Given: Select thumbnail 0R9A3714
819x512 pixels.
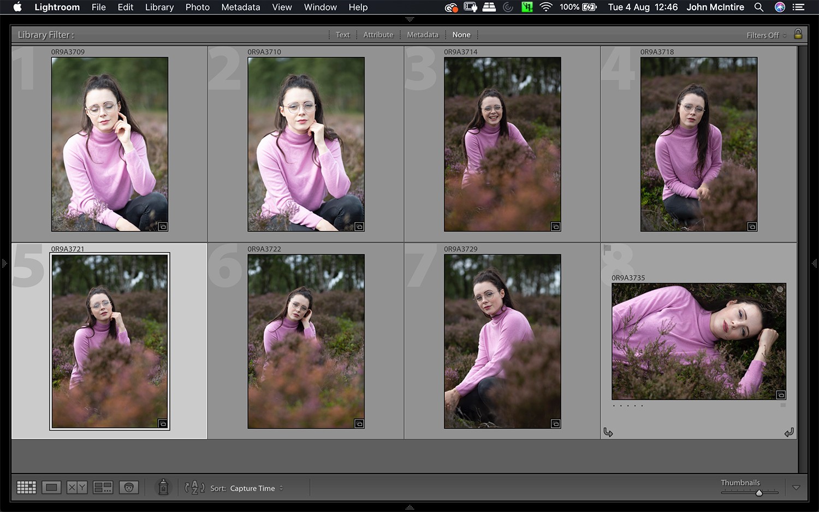Looking at the screenshot, I should [502, 144].
